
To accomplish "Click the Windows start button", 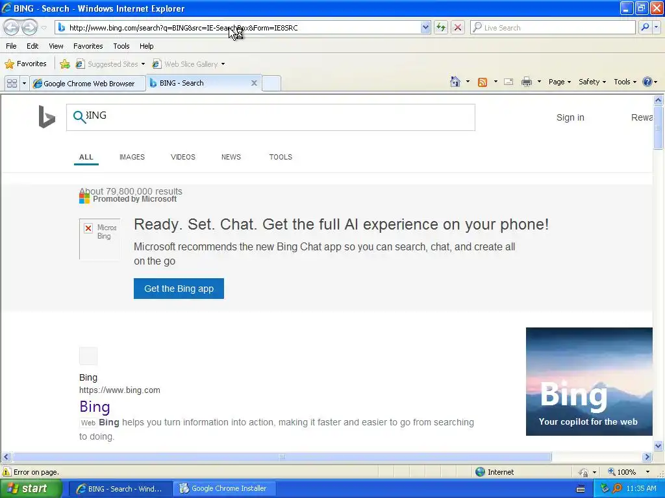I will pos(31,488).
